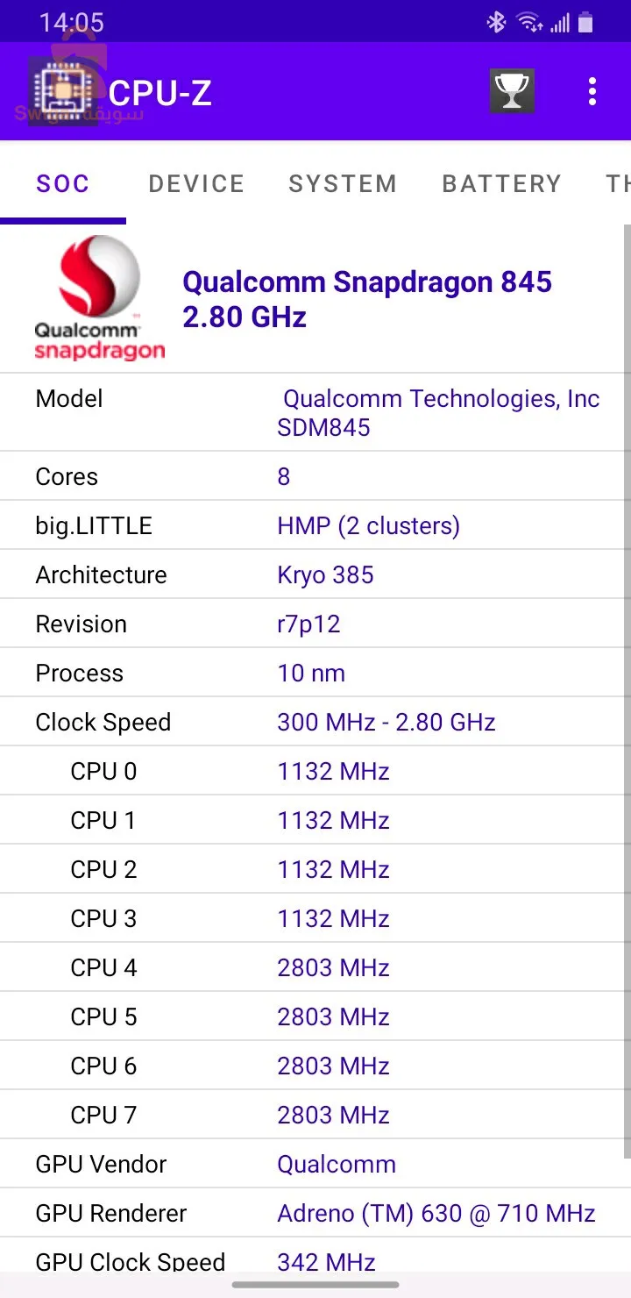
Task: Select the GPU Renderer Adreno row
Action: [x=315, y=1213]
